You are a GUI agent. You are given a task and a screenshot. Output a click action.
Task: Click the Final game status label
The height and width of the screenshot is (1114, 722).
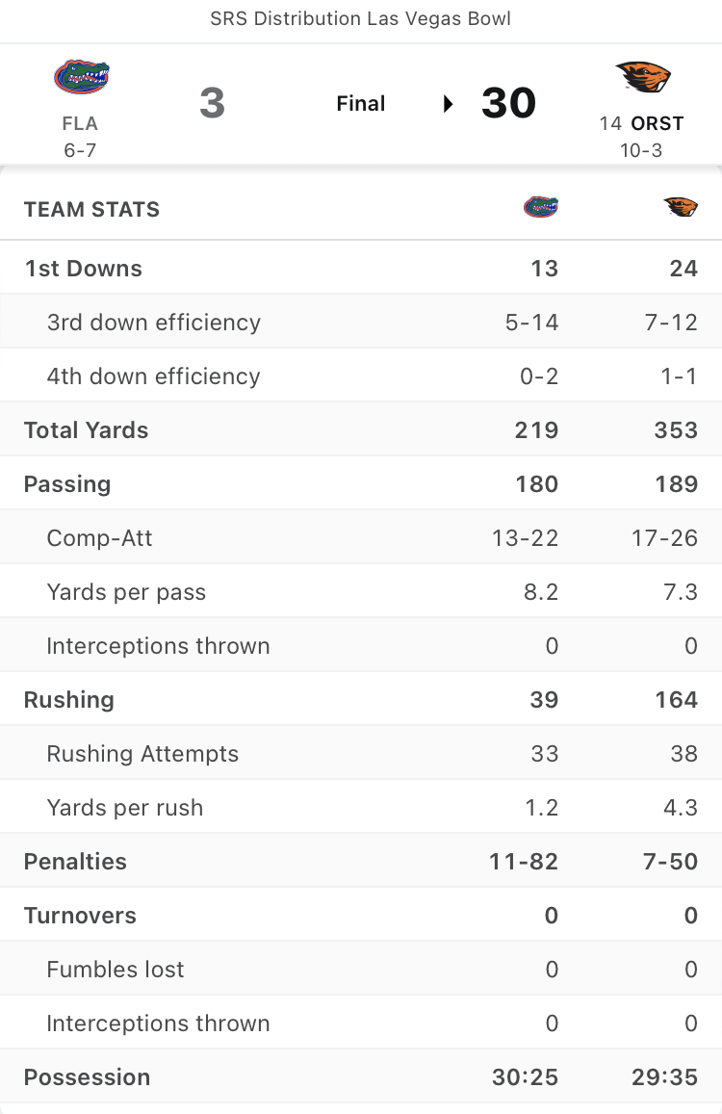360,104
